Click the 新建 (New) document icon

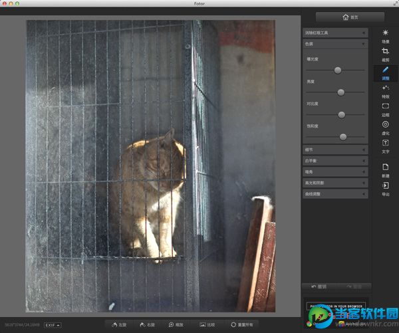point(386,169)
